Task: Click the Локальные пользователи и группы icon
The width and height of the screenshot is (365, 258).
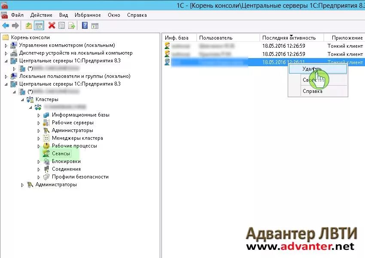Action: (x=14, y=76)
